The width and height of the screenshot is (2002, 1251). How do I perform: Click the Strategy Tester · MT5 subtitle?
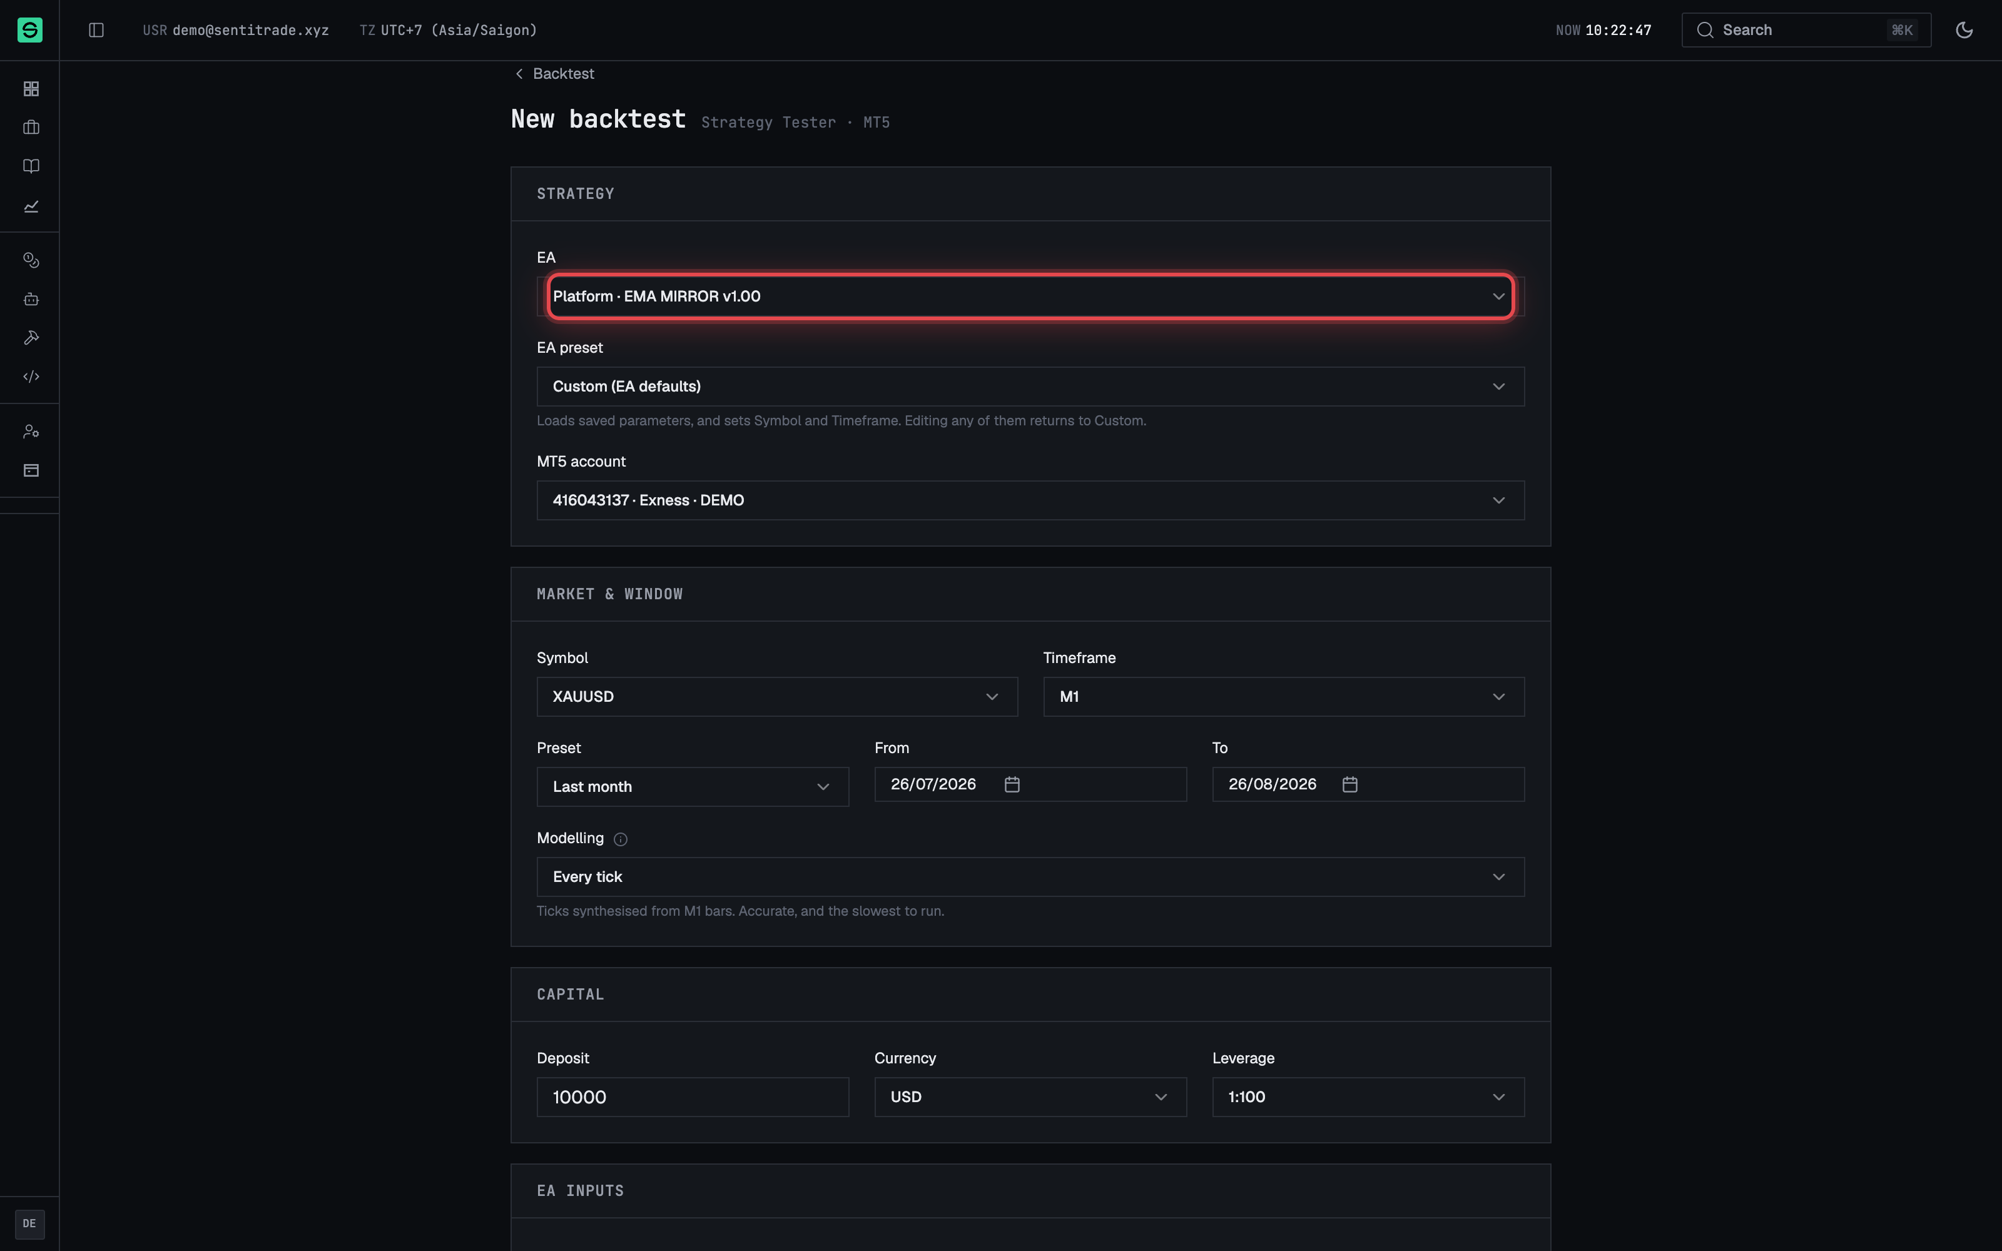pyautogui.click(x=795, y=123)
